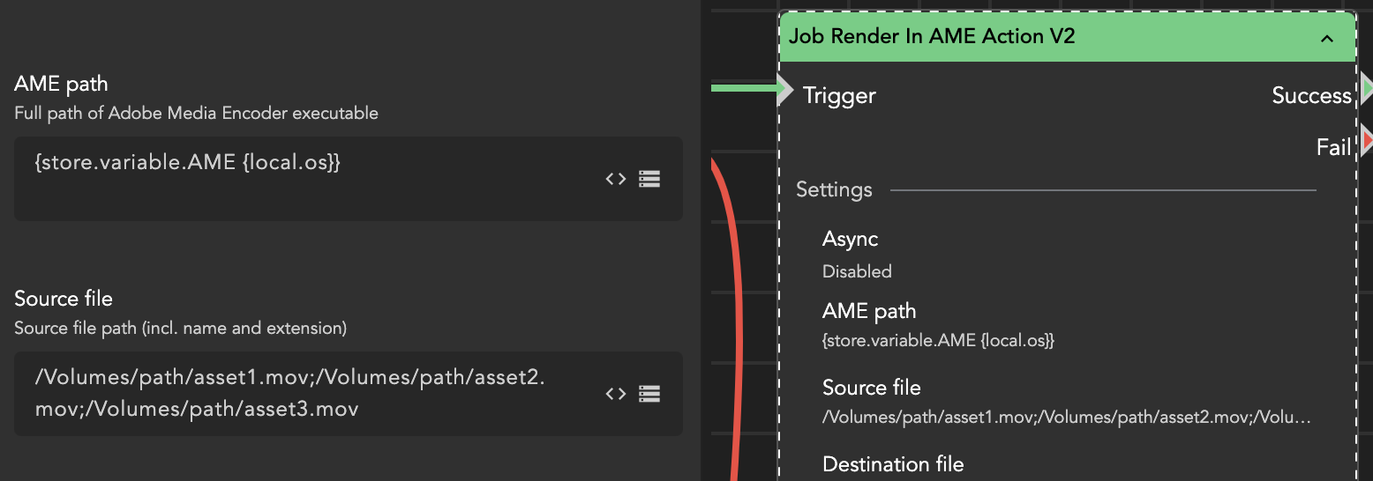Click the Trigger input port arrow

pyautogui.click(x=785, y=90)
